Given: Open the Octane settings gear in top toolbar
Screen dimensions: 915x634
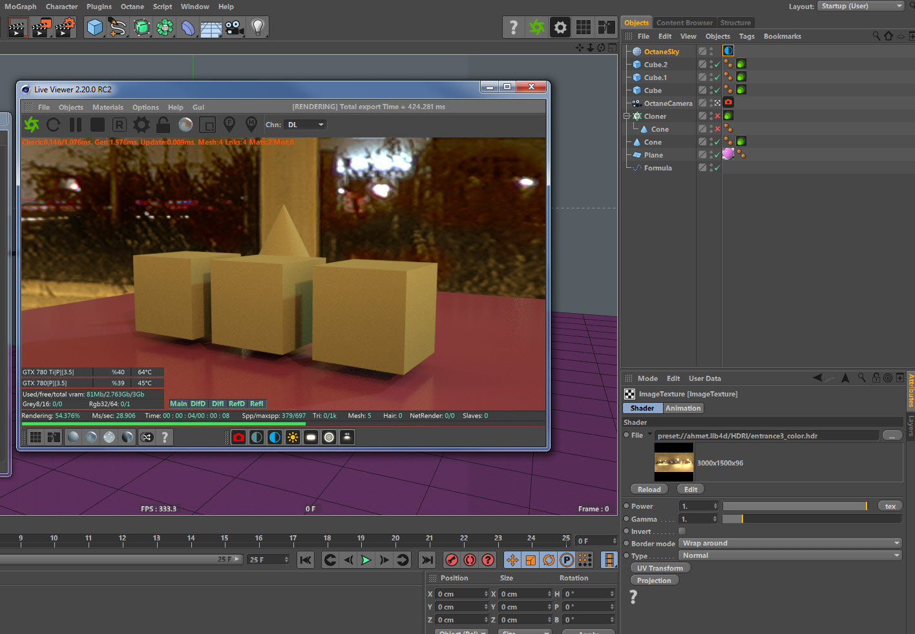Looking at the screenshot, I should coord(560,27).
